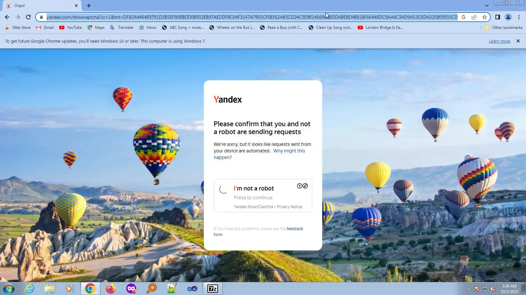Open the Maps bookmark

(x=96, y=28)
